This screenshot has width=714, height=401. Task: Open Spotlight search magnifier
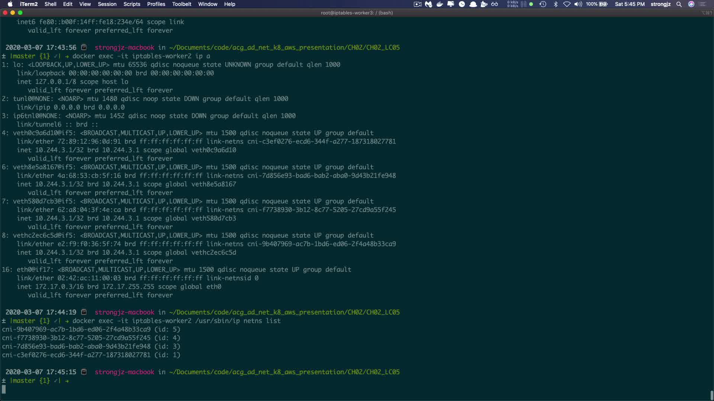[x=679, y=4]
